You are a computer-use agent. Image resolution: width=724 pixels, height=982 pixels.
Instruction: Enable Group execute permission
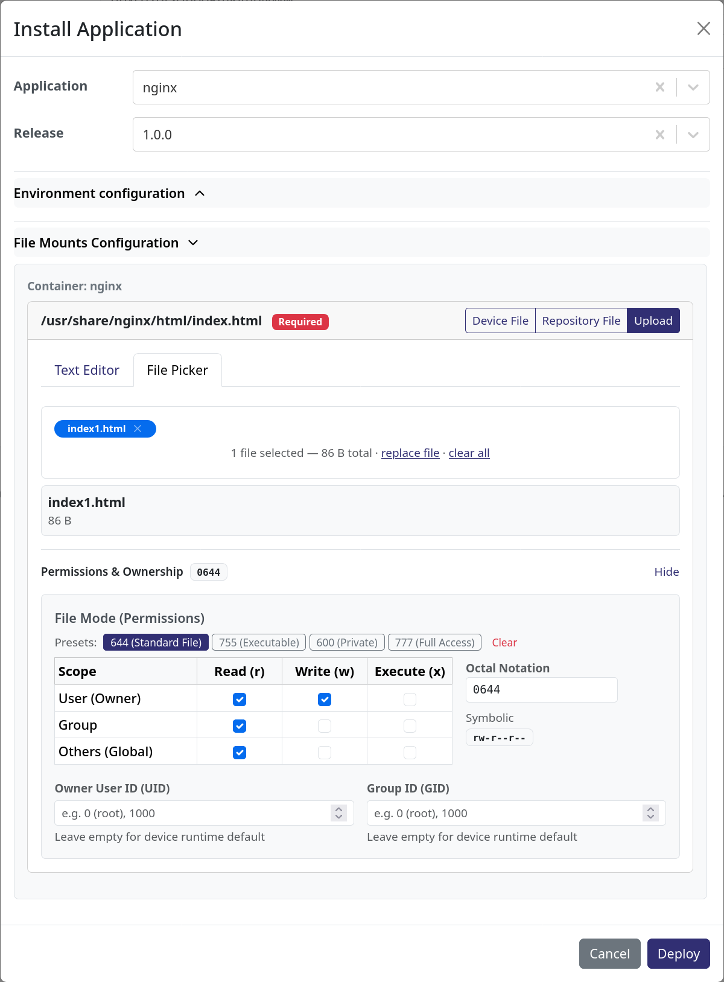pos(410,726)
